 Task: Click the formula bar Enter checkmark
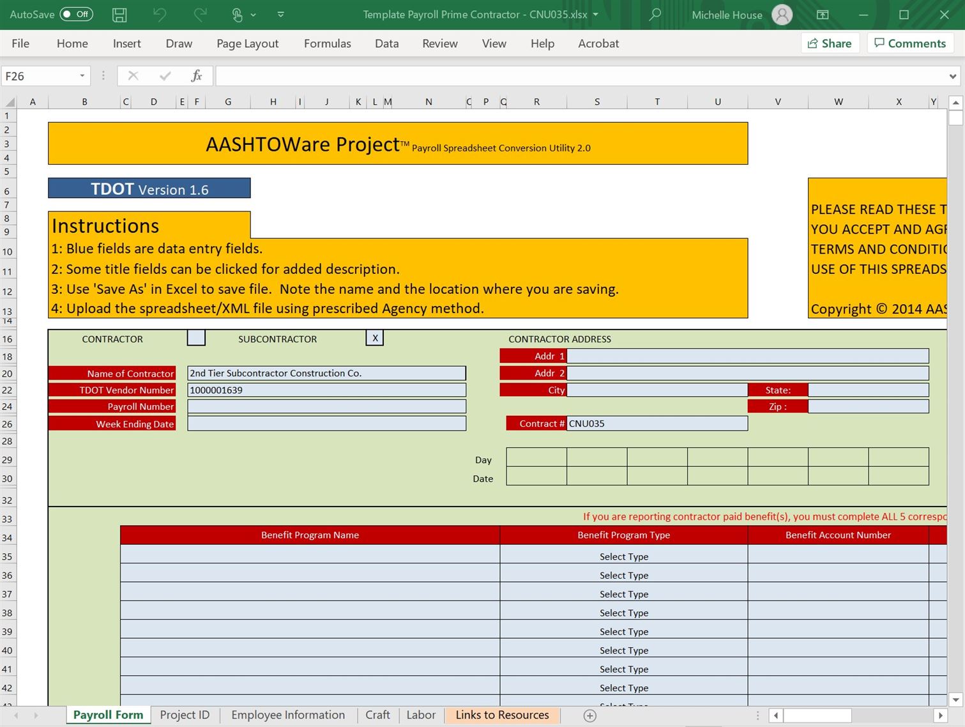(x=165, y=76)
